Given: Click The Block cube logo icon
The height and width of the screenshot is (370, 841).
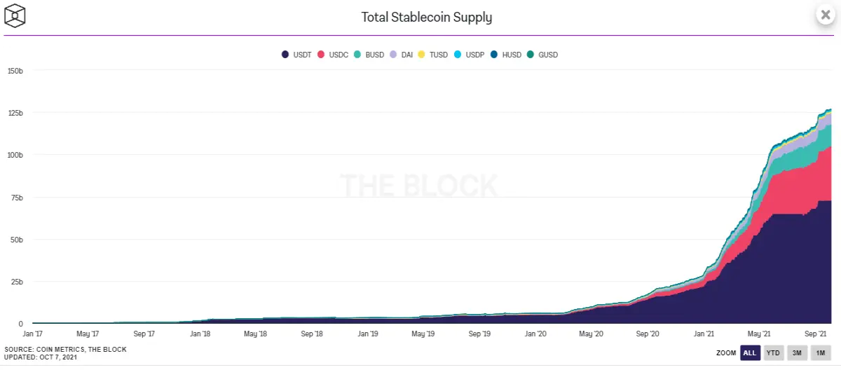Looking at the screenshot, I should point(15,15).
